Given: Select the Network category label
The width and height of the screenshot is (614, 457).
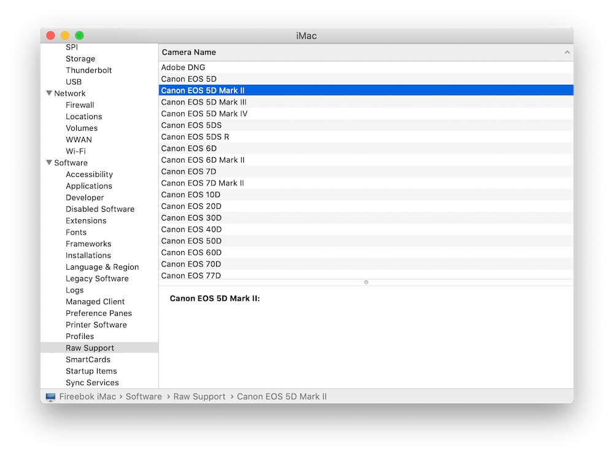Looking at the screenshot, I should coord(70,93).
